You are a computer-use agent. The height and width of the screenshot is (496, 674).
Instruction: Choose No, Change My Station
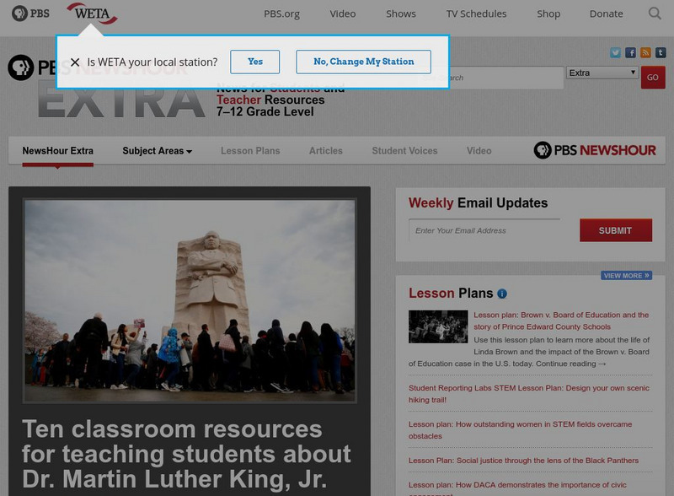(x=364, y=62)
